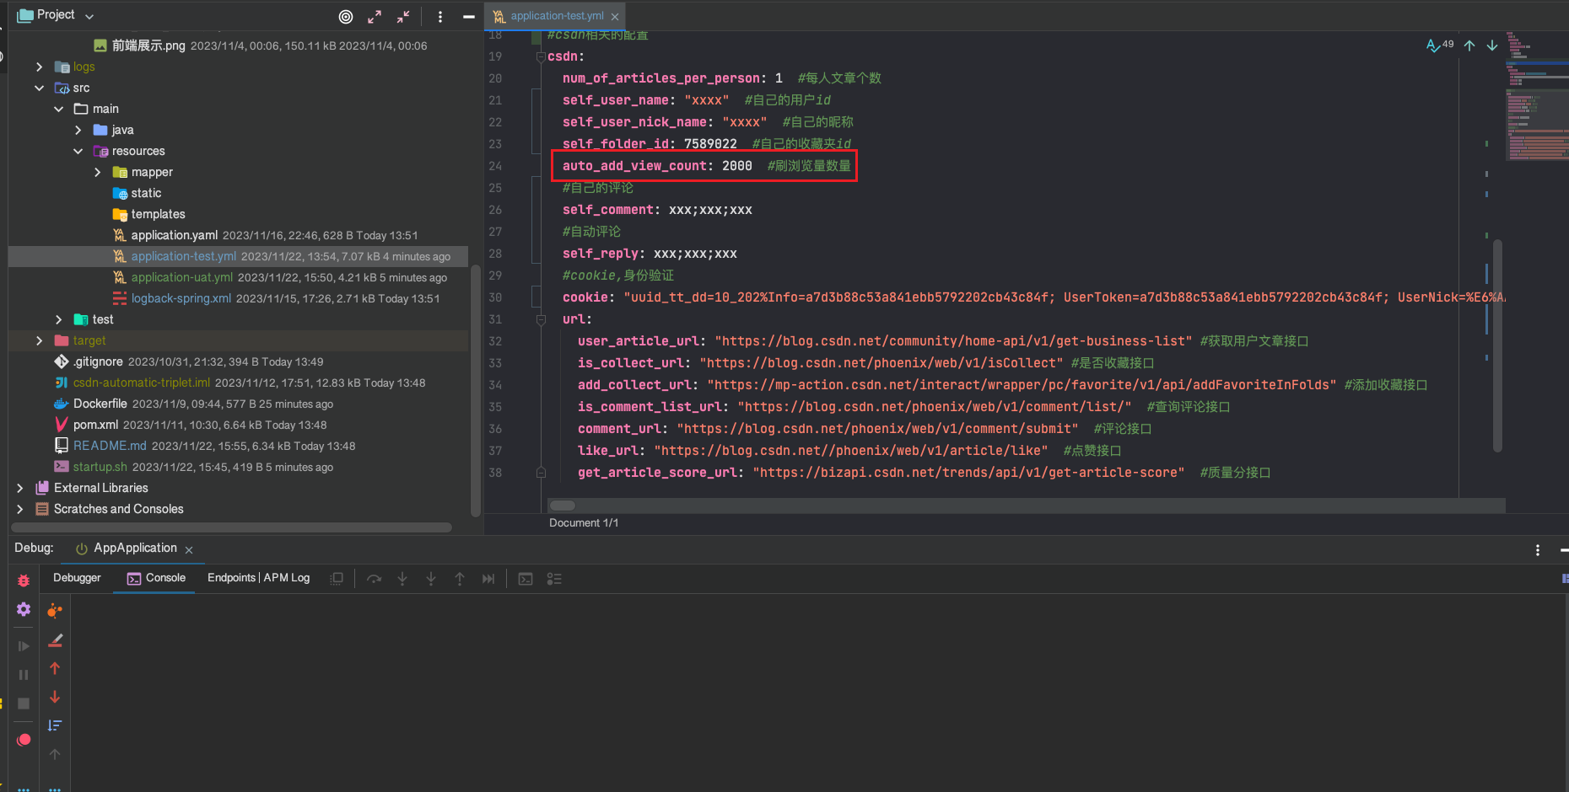
Task: Select the static folder
Action: point(145,193)
